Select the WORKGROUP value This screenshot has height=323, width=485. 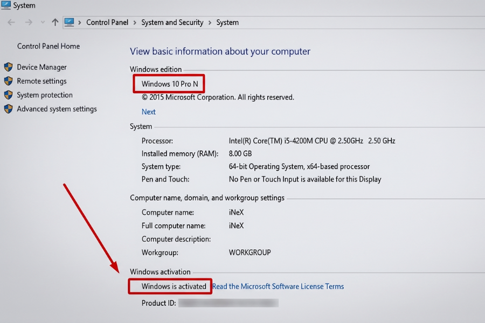pyautogui.click(x=250, y=252)
